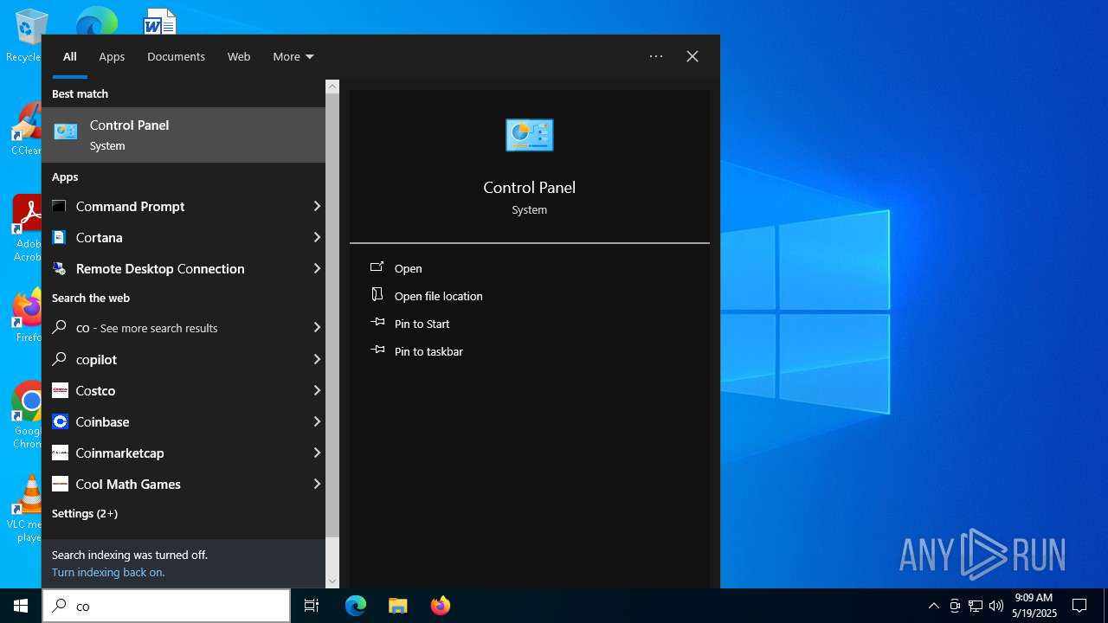Click the Settings (2+) group heading
The height and width of the screenshot is (623, 1108).
pos(85,513)
